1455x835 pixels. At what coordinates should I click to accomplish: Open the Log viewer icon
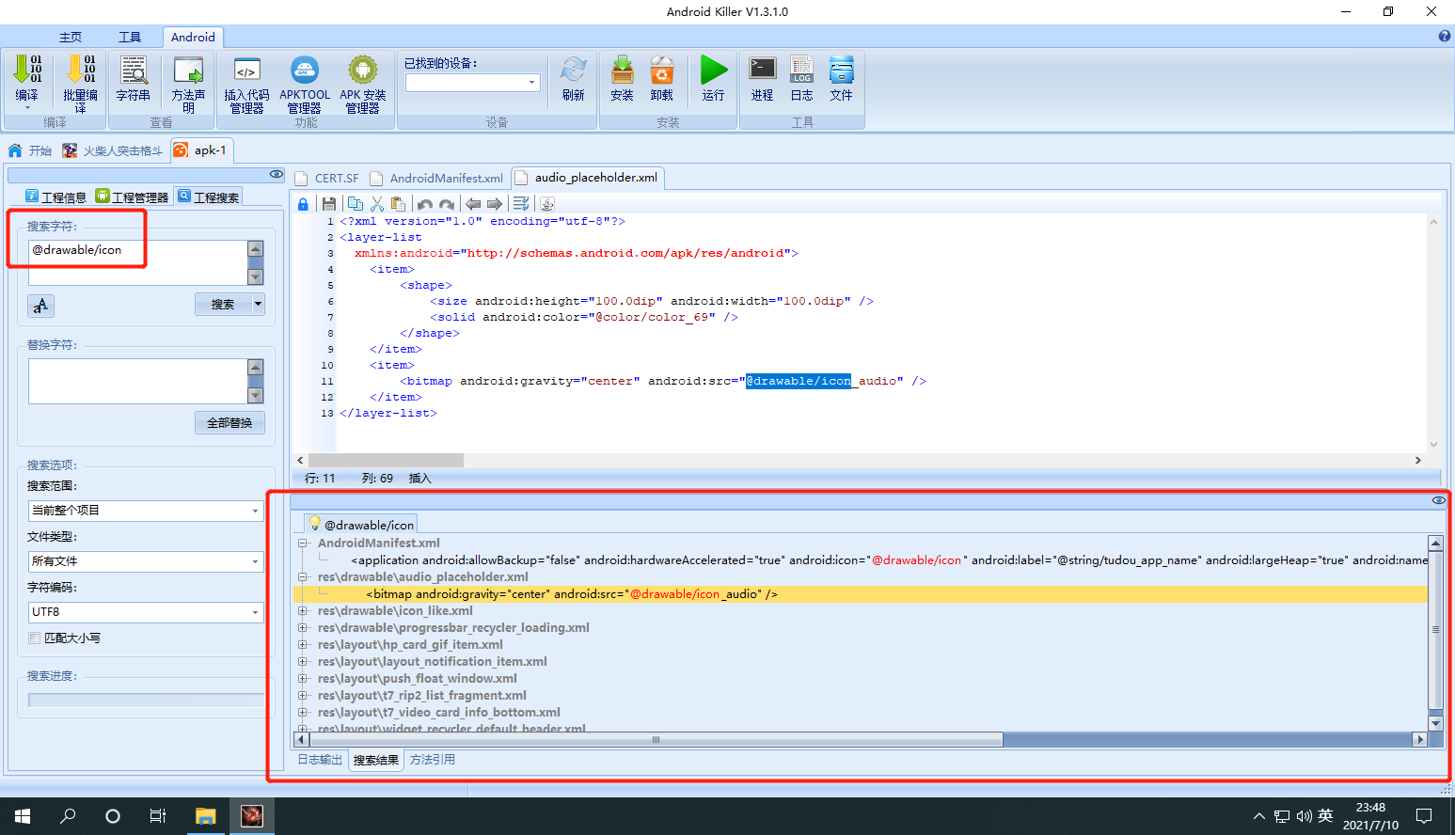[x=801, y=71]
